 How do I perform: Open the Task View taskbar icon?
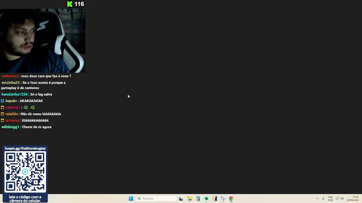[181, 198]
